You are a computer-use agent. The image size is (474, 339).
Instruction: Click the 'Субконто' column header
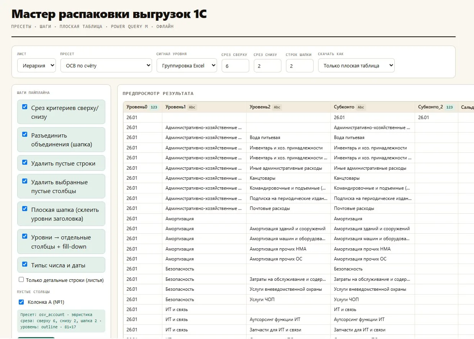point(373,107)
